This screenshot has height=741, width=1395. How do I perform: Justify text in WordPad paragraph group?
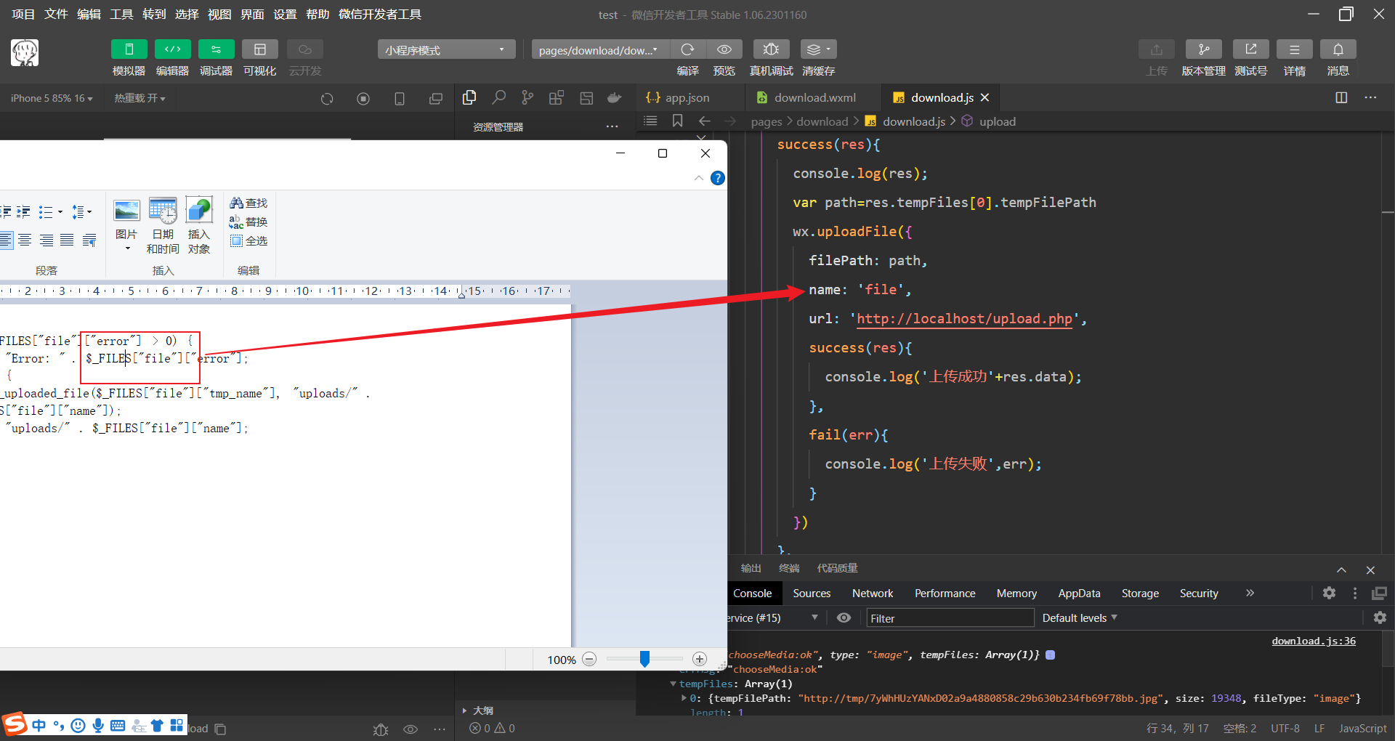pos(67,240)
